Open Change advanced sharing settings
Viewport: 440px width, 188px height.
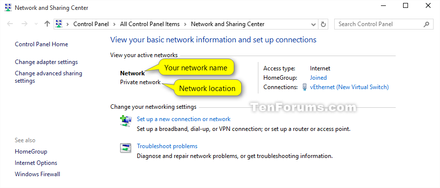coord(49,77)
